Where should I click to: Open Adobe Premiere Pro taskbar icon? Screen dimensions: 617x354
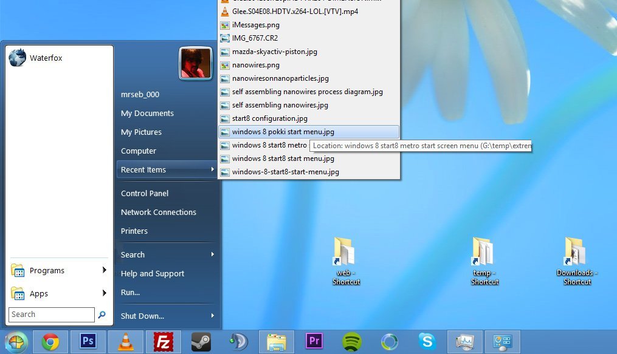[x=314, y=341]
